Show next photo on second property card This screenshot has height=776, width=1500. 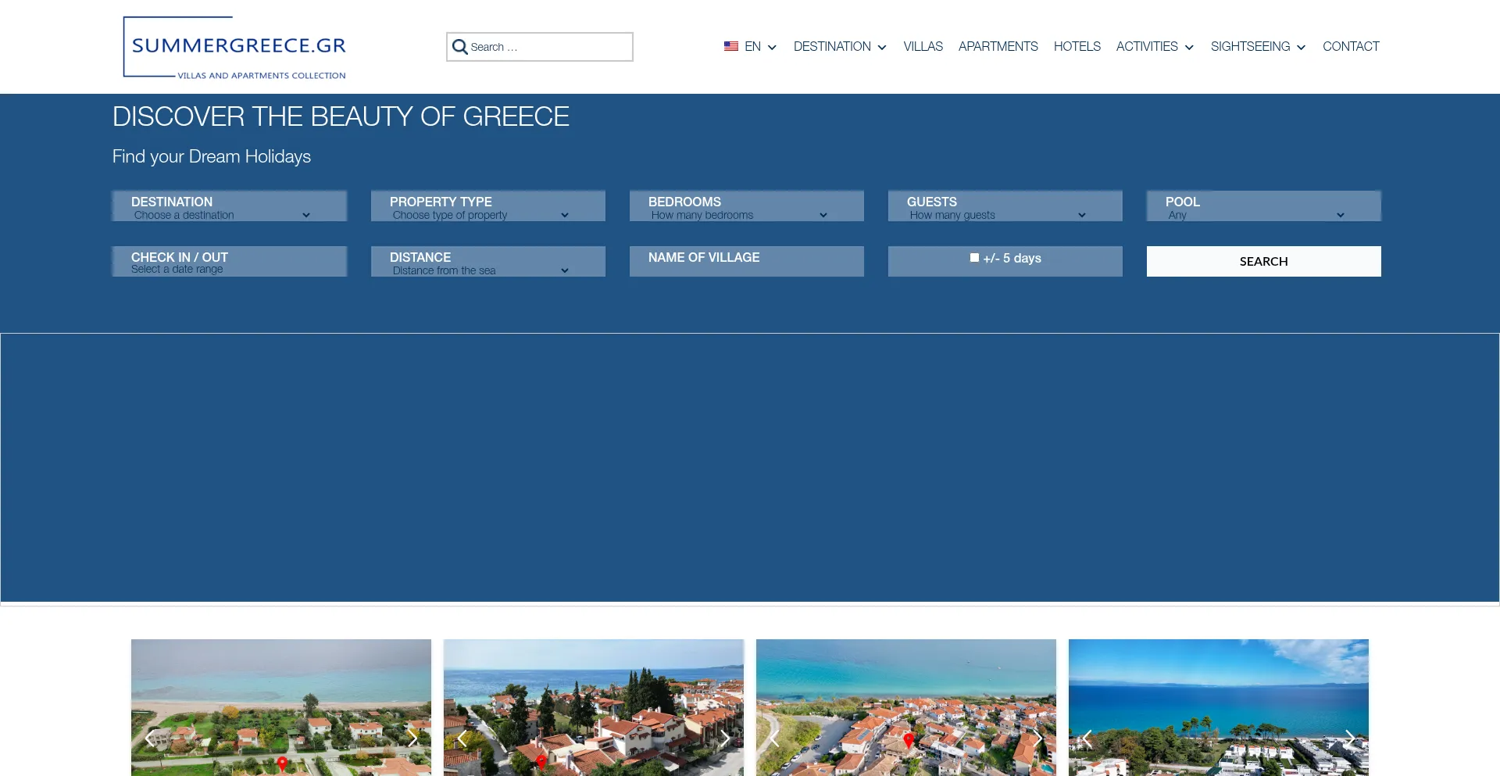pyautogui.click(x=725, y=738)
